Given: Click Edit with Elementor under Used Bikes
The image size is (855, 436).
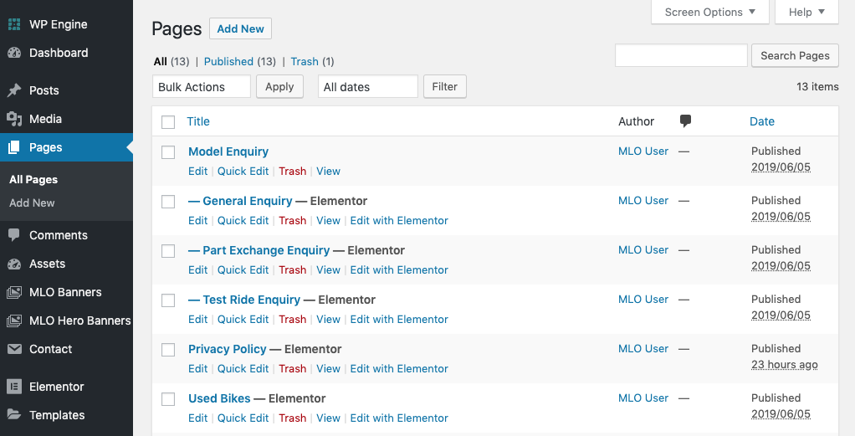Looking at the screenshot, I should click(x=399, y=418).
